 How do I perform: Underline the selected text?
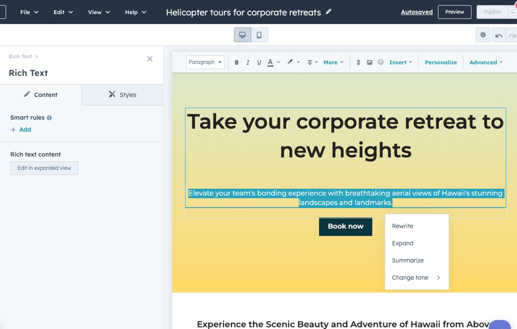259,63
